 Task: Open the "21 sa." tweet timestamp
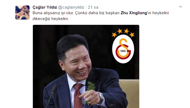tap(93, 7)
